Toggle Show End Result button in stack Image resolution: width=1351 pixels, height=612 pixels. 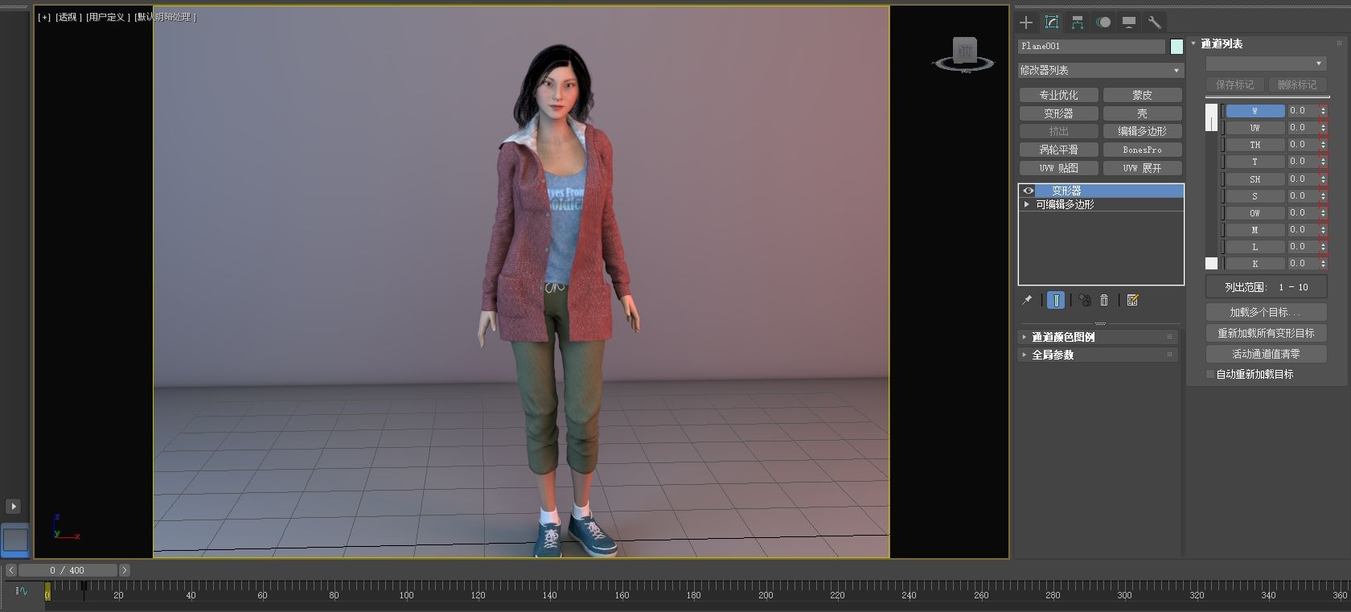point(1056,300)
